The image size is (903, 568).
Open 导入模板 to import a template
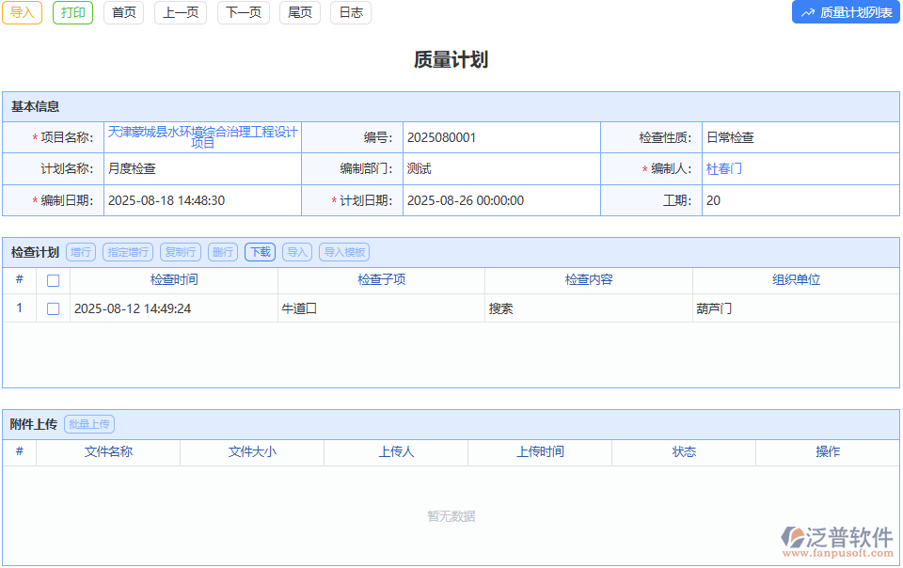(x=346, y=252)
